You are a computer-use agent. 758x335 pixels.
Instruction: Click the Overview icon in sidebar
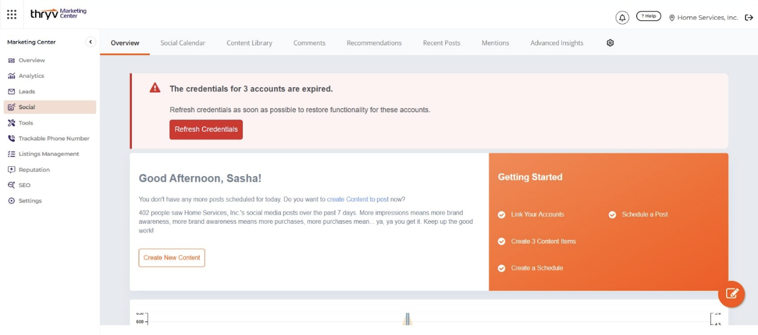(x=12, y=60)
